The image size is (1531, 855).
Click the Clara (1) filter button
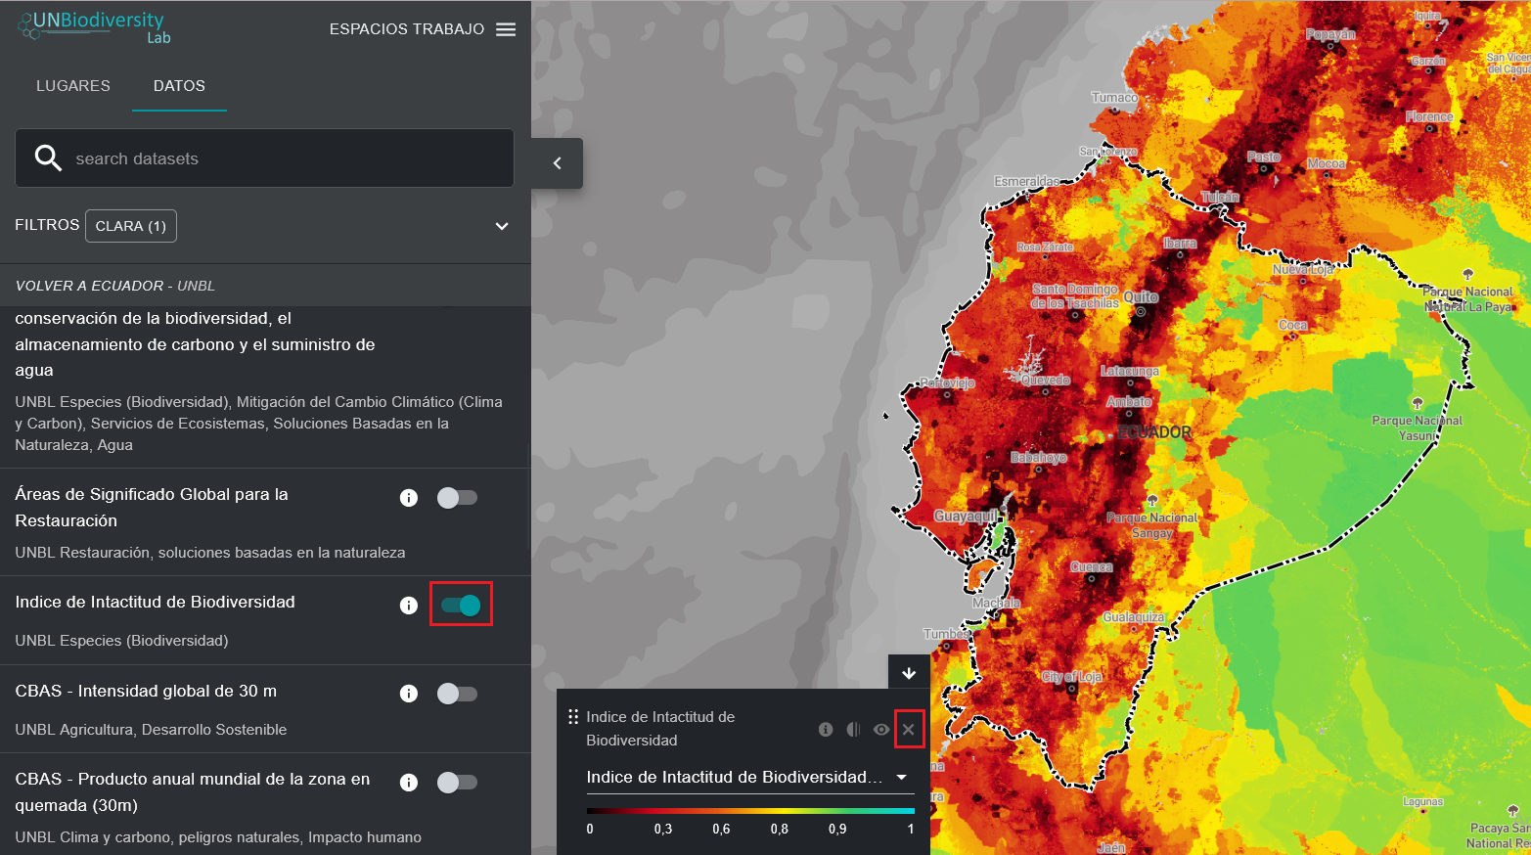(131, 226)
